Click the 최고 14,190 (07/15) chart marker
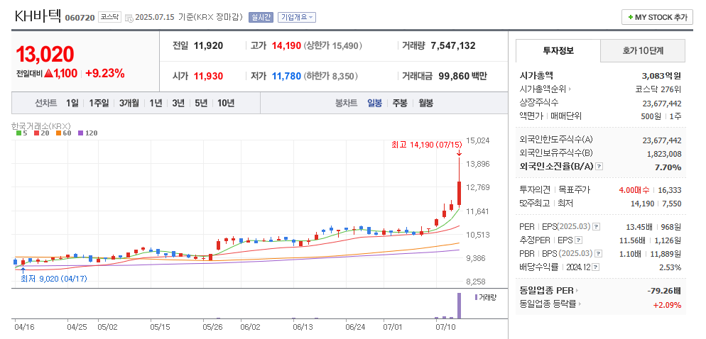 tap(427, 145)
